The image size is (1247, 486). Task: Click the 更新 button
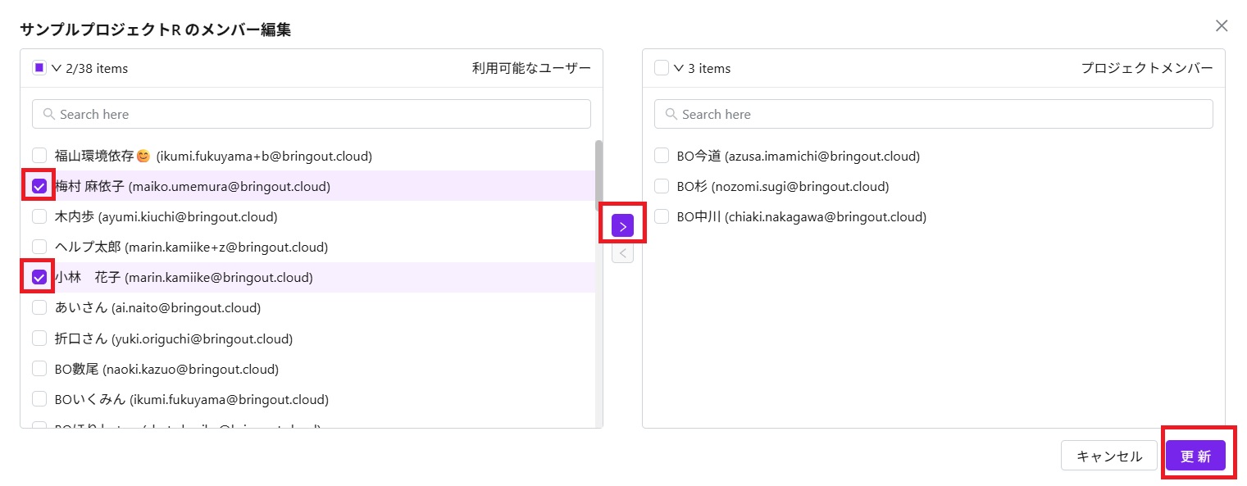[1195, 456]
